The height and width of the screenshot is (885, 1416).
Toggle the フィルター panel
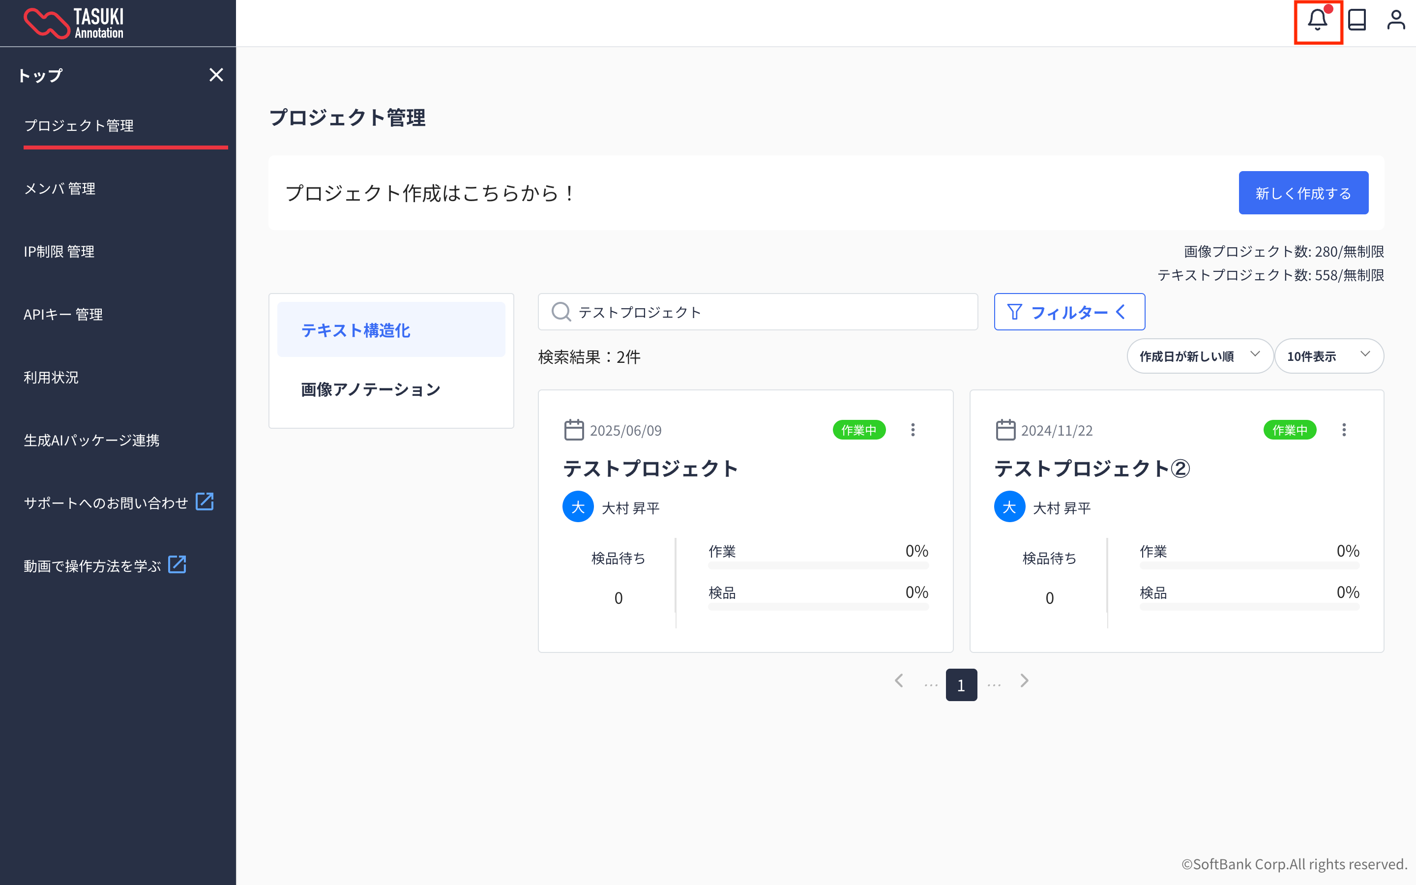tap(1069, 312)
